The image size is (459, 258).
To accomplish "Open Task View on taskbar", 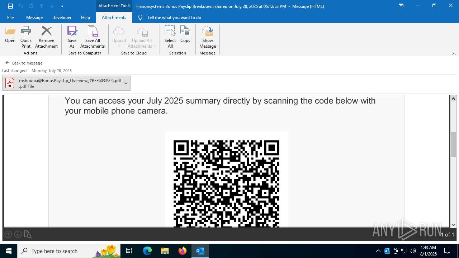I will coord(129,251).
